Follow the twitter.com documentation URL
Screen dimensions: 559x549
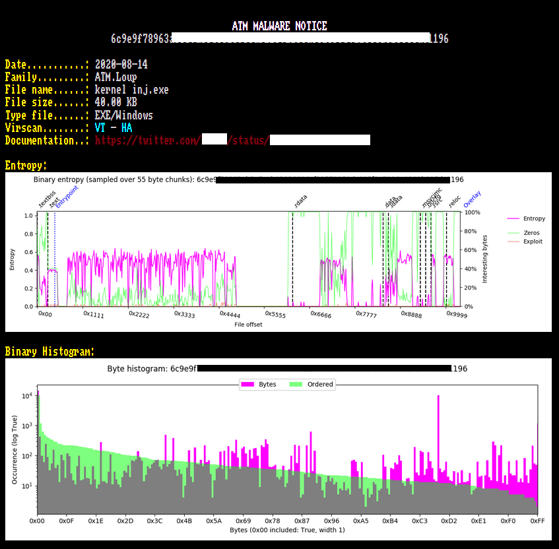coord(232,141)
